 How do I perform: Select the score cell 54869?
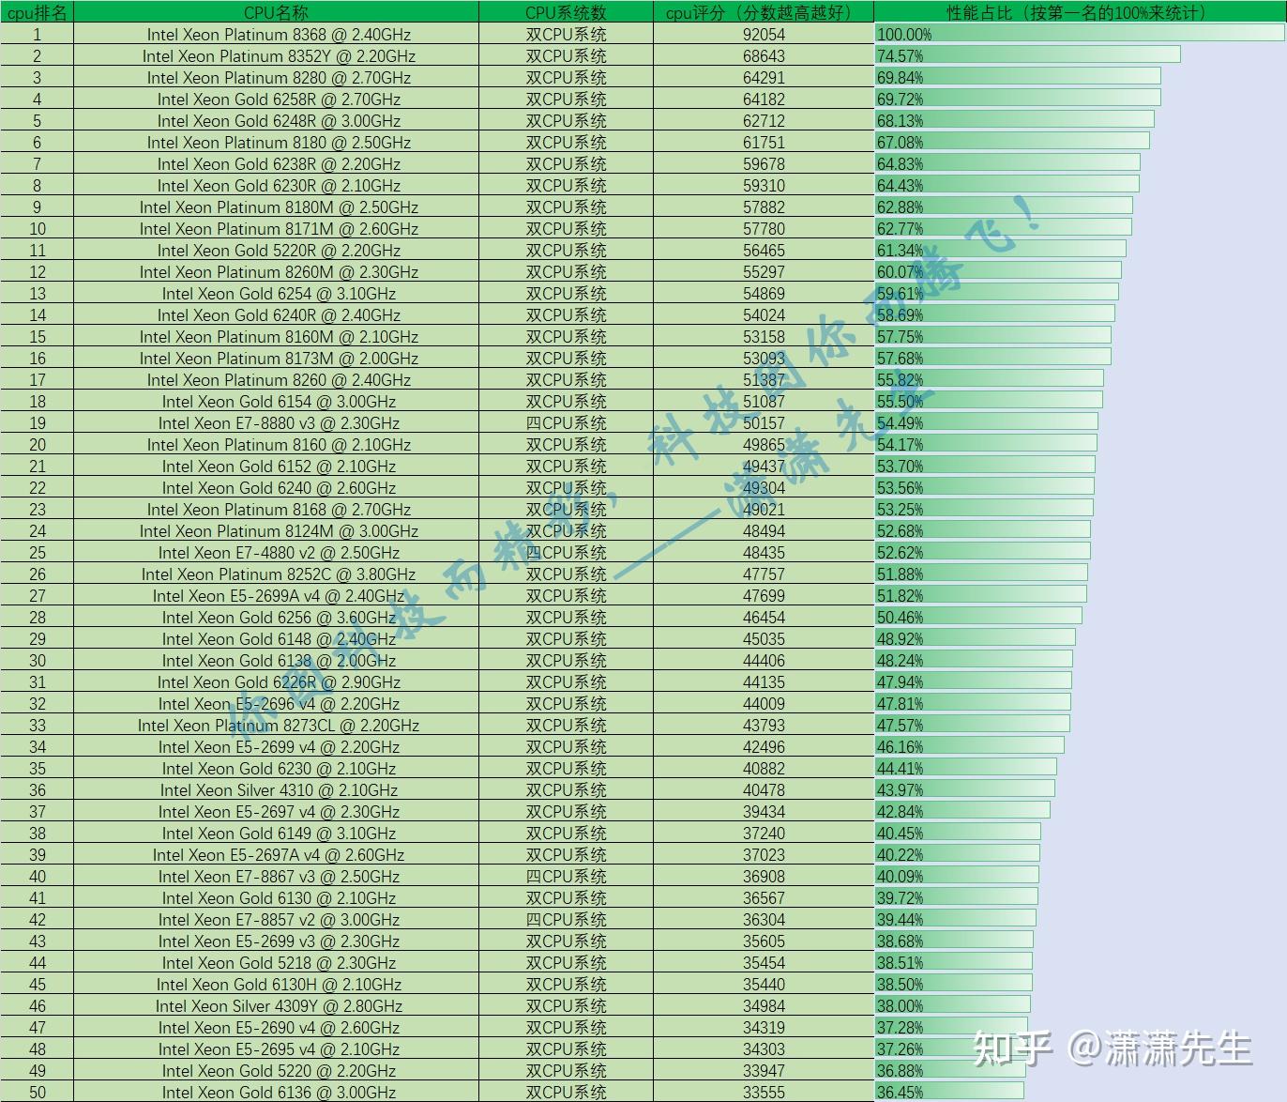(x=764, y=294)
